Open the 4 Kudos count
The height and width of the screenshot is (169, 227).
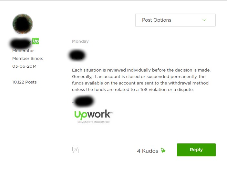(148, 151)
